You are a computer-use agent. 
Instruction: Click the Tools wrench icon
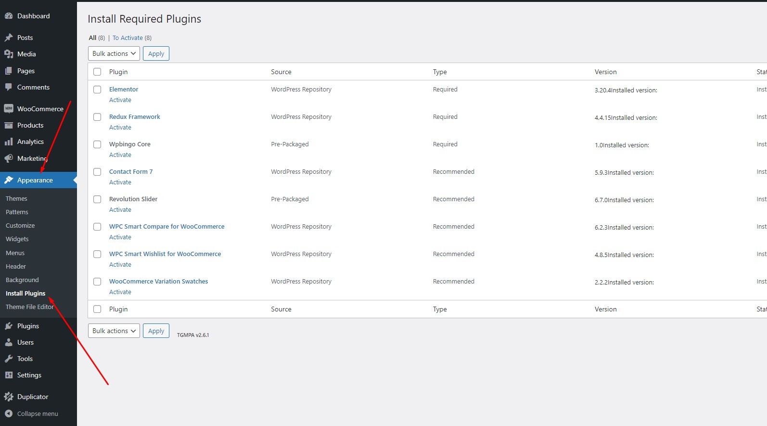pyautogui.click(x=9, y=359)
